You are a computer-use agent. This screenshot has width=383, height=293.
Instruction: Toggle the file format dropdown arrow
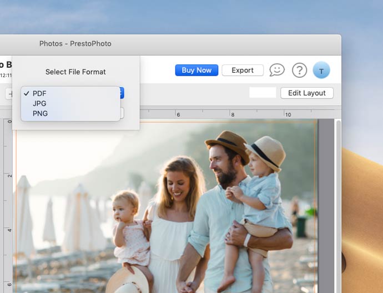[x=122, y=93]
